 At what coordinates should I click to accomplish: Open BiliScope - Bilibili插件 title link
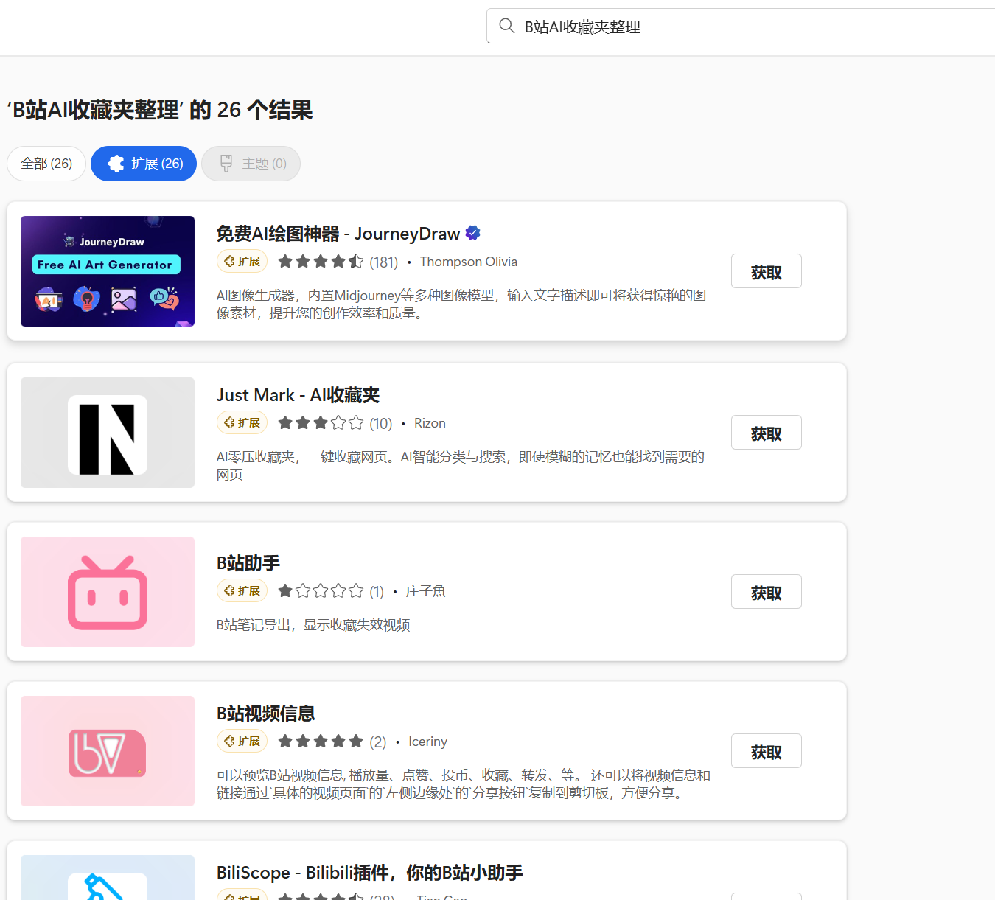[x=369, y=873]
